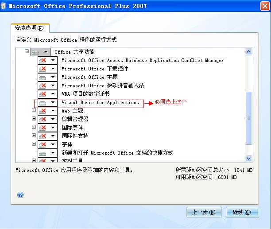Image resolution: width=271 pixels, height=229 pixels.
Task: Select the Office 共享功能 label
Action: click(74, 52)
